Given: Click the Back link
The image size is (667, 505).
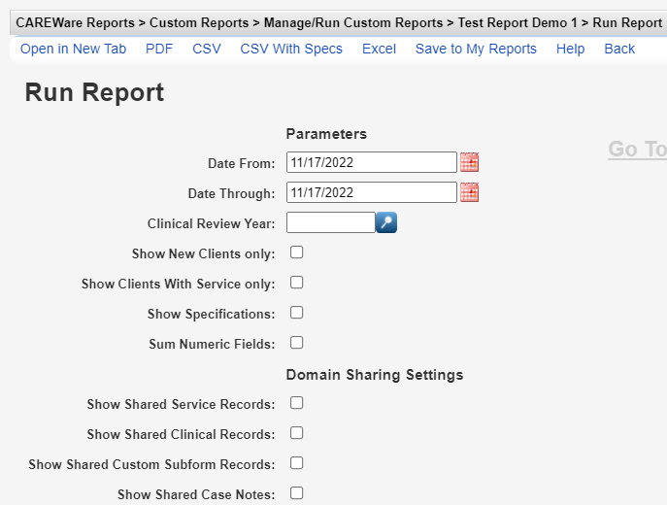Looking at the screenshot, I should tap(619, 49).
